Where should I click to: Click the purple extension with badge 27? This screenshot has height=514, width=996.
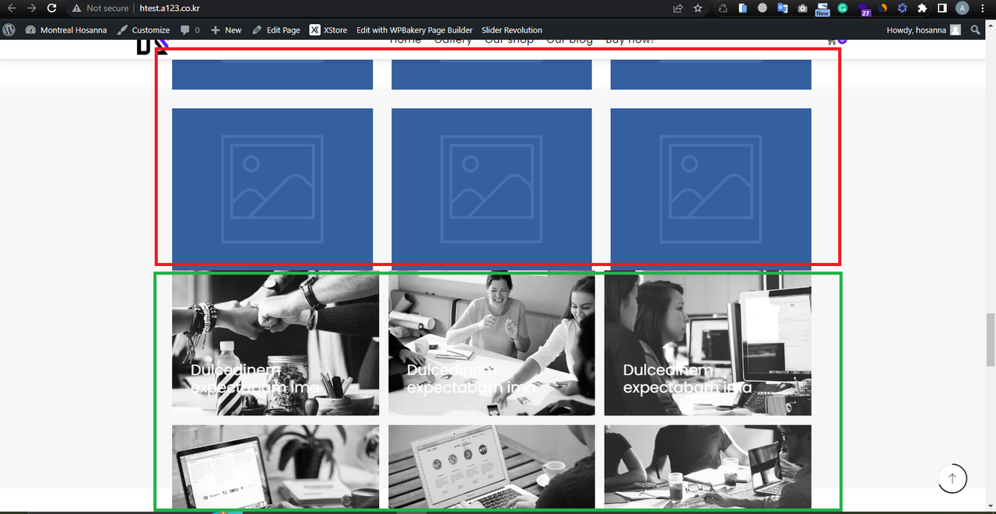point(864,9)
